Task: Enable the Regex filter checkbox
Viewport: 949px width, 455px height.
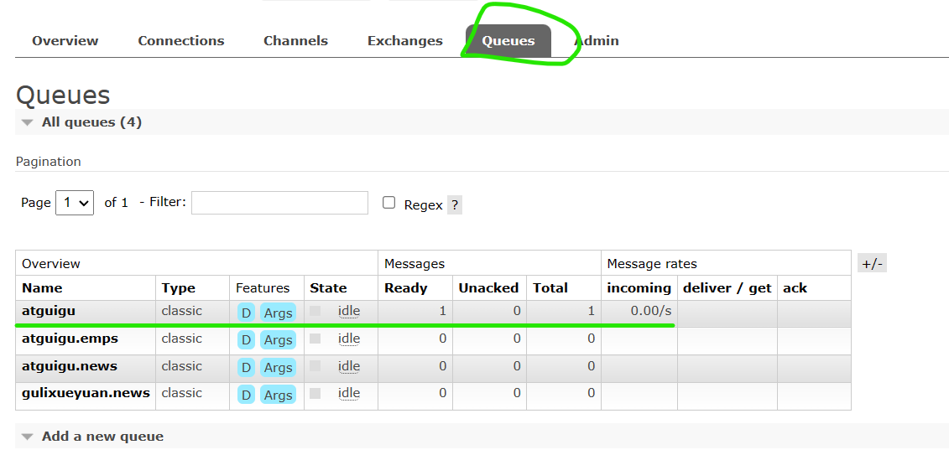Action: click(x=388, y=203)
